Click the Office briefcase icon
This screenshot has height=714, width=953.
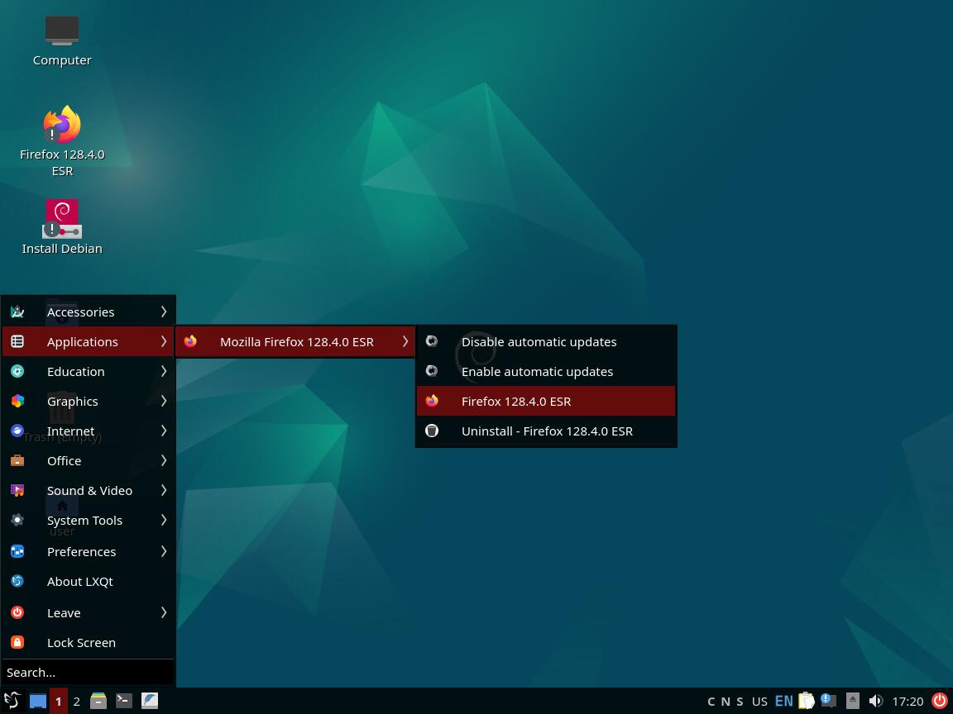[x=17, y=460]
